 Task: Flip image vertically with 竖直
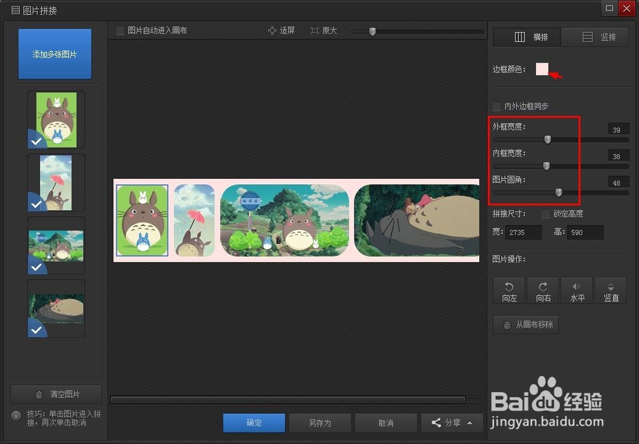(x=611, y=291)
